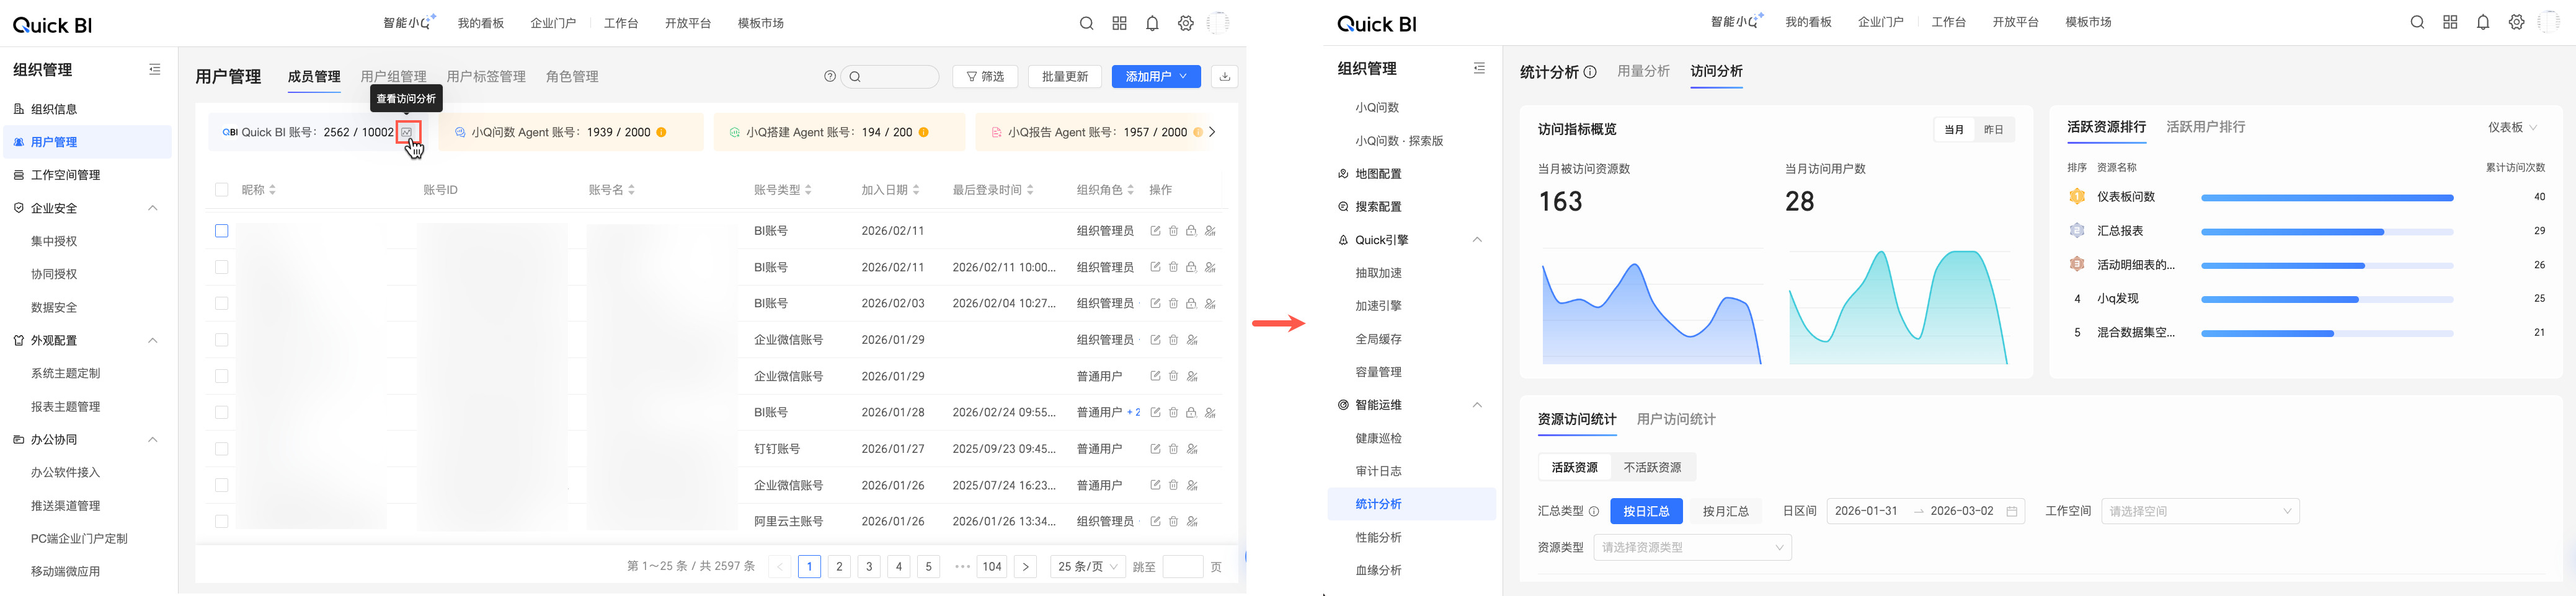The image size is (2576, 596).
Task: Switch to the 角色管理 tab
Action: tap(572, 77)
